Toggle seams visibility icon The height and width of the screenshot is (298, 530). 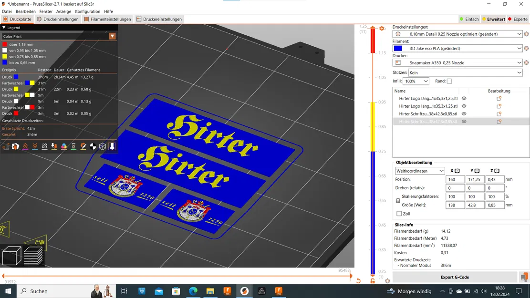44,146
